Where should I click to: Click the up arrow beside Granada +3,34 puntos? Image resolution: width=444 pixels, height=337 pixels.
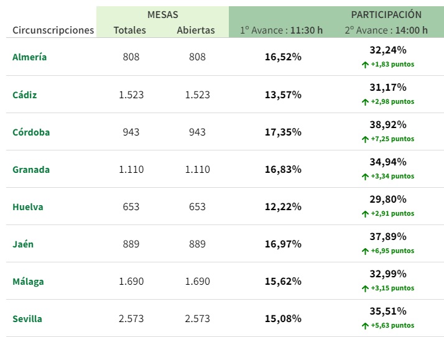(365, 177)
